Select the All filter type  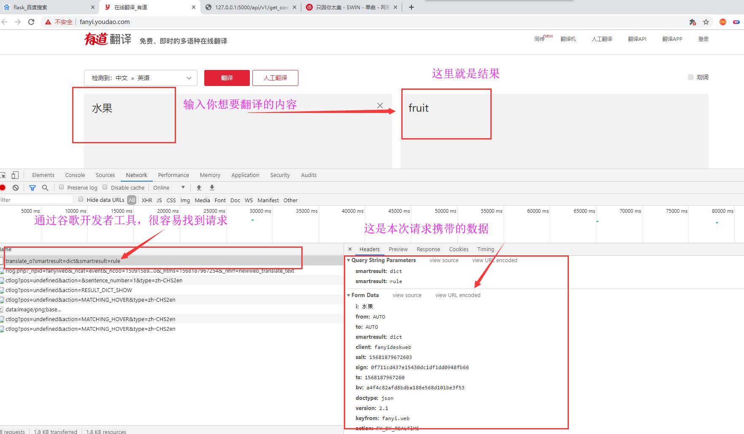132,200
